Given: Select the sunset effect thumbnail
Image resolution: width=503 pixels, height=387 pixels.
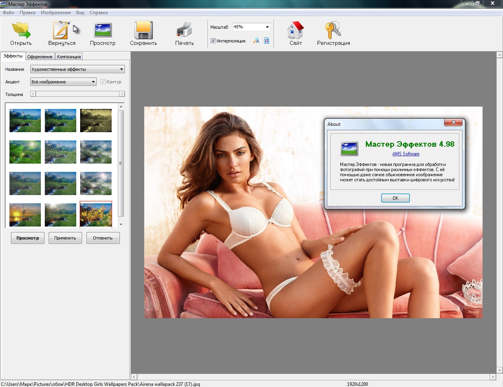Looking at the screenshot, I should coord(25,215).
